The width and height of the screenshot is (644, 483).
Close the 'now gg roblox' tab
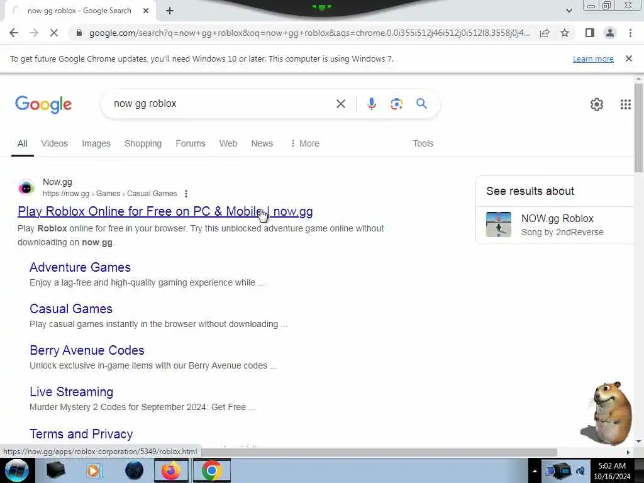click(146, 11)
